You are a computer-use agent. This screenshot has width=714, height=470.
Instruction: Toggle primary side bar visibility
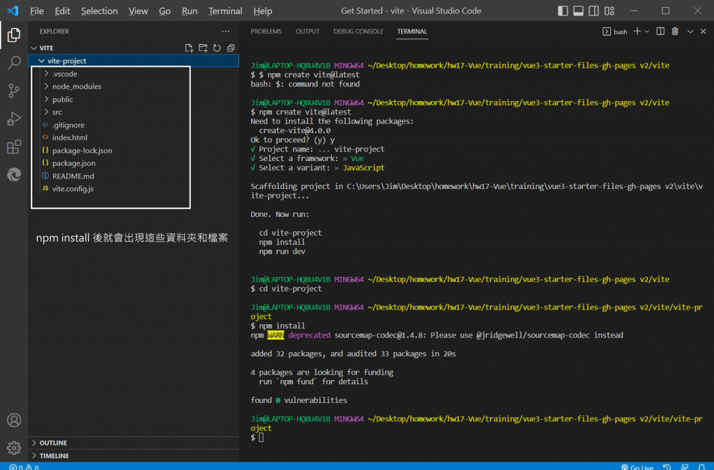563,10
